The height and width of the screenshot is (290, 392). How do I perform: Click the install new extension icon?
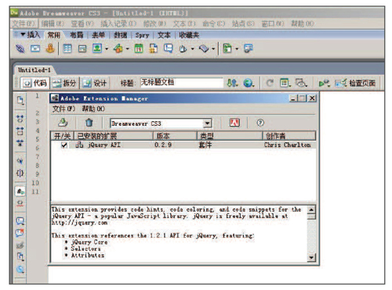tap(63, 123)
